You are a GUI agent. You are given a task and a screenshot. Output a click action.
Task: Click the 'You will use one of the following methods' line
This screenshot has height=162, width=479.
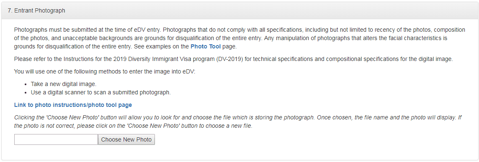pos(108,71)
